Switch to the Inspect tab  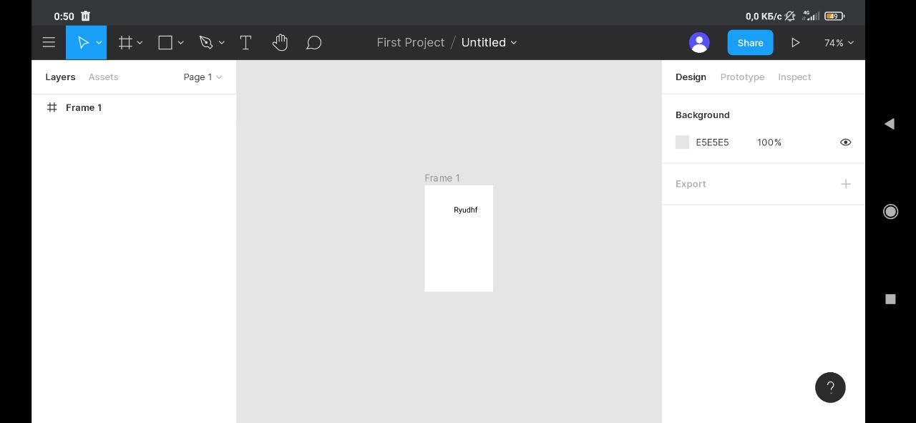[794, 77]
